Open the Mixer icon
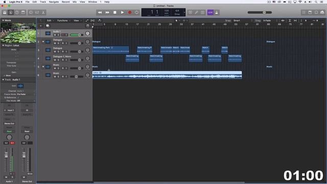The image size is (327, 184). [37, 12]
